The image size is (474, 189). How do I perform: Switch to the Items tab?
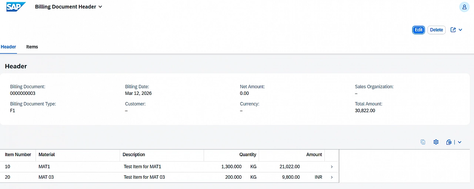tap(32, 47)
